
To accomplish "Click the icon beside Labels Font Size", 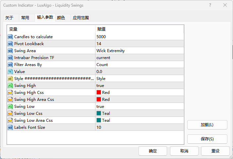I will pyautogui.click(x=10, y=127).
